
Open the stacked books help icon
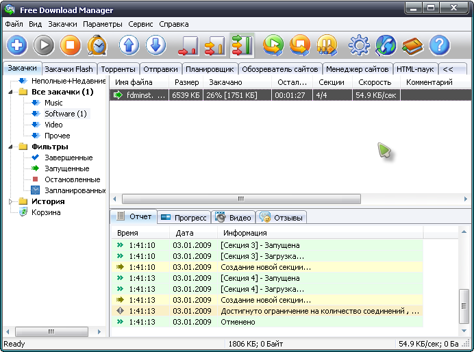click(412, 46)
